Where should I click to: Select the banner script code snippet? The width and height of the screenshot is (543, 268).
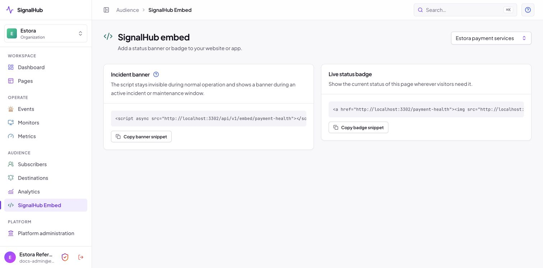tap(209, 119)
